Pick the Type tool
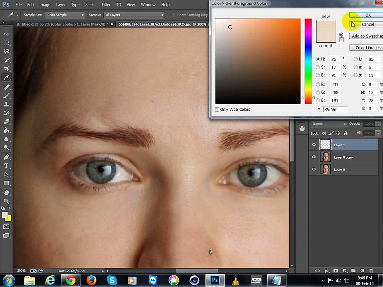The image size is (383, 287). coord(6,166)
